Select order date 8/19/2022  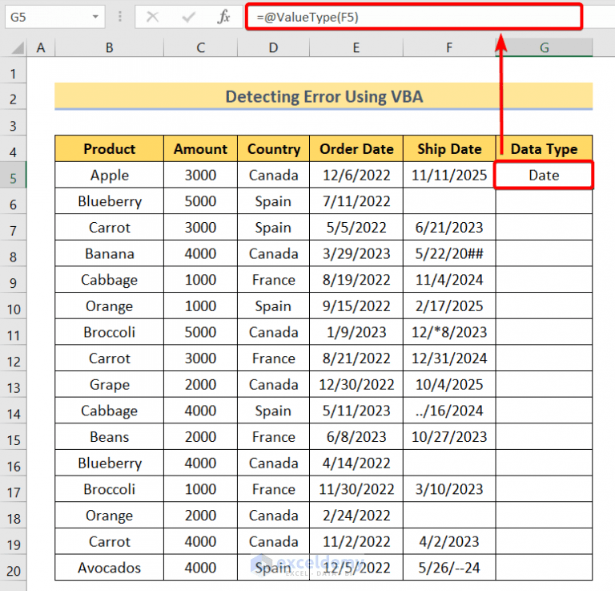coord(356,280)
